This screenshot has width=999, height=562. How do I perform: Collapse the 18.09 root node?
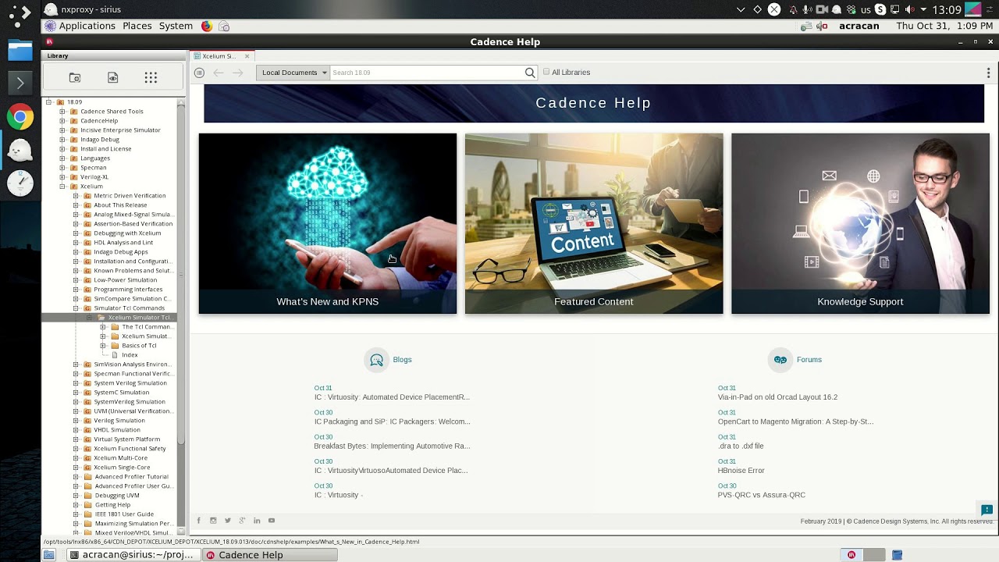[x=48, y=102]
